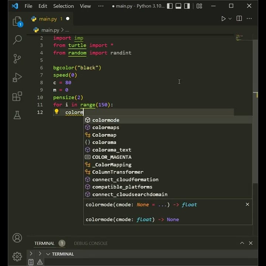Open the editor More Actions ellipsis
Viewport: 266px width, 266px height.
(x=249, y=18)
